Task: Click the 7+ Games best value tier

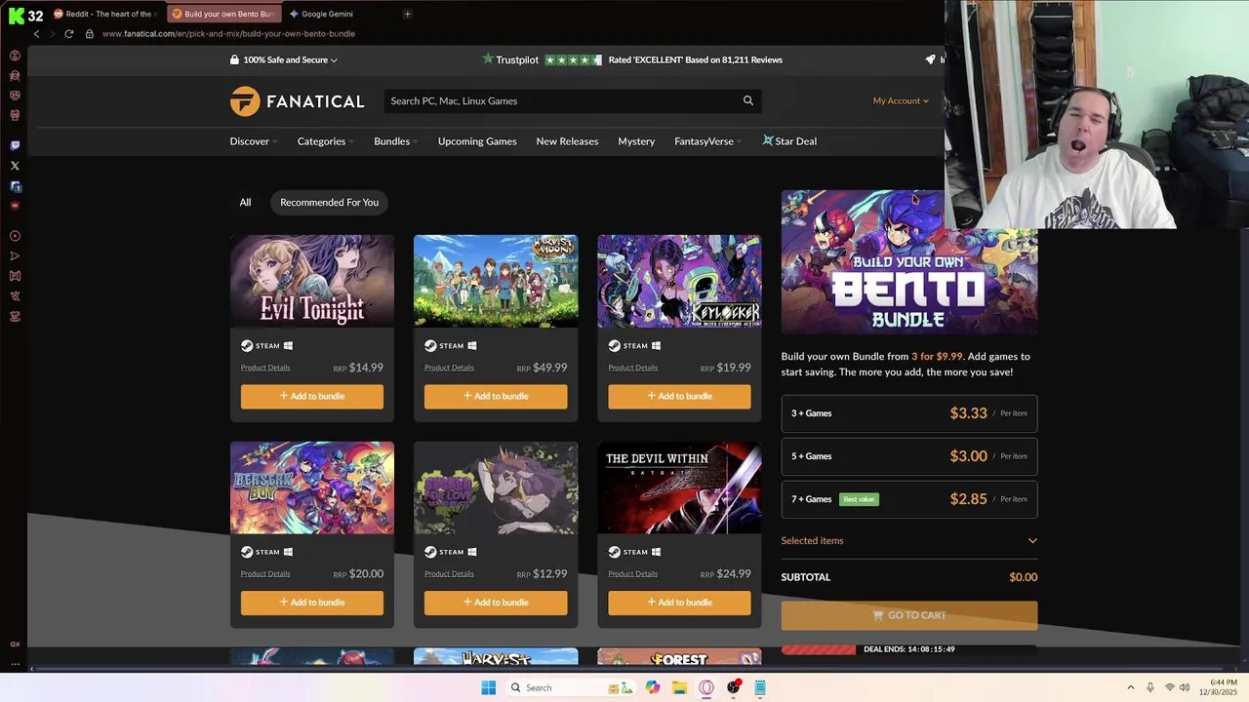Action: [x=908, y=499]
